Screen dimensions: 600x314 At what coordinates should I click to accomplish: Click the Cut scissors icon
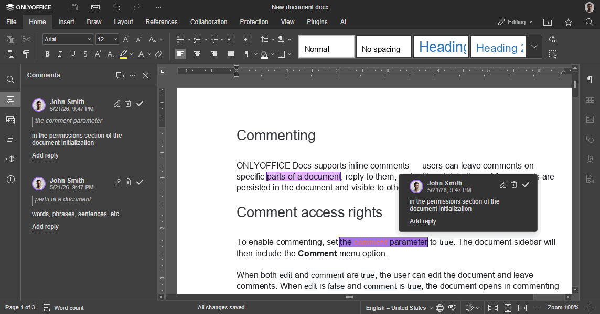tap(26, 39)
